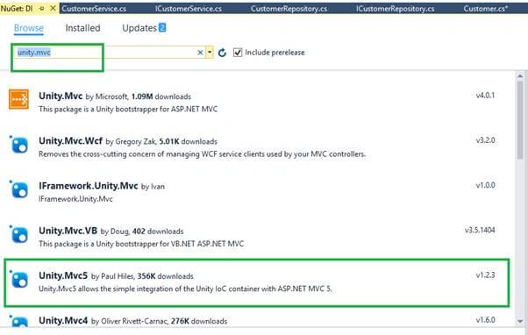528x335 pixels.
Task: Select the IFramework.Unity.Mvc package title
Action: [x=89, y=186]
